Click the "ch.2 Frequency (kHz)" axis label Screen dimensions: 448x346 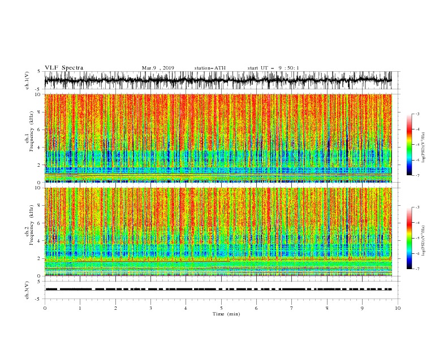[x=29, y=225]
